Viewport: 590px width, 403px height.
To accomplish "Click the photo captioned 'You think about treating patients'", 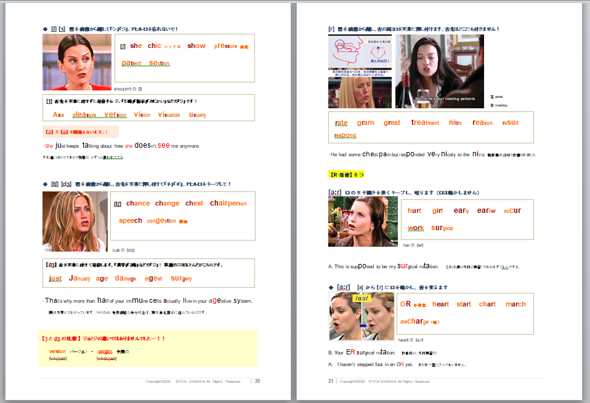I will 439,71.
